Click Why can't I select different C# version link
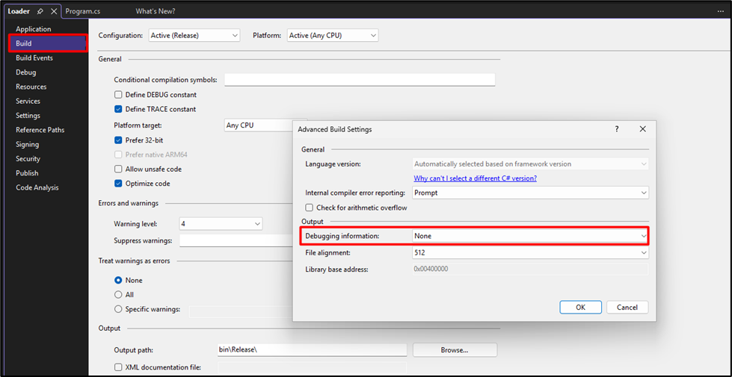The width and height of the screenshot is (732, 377). click(x=476, y=178)
